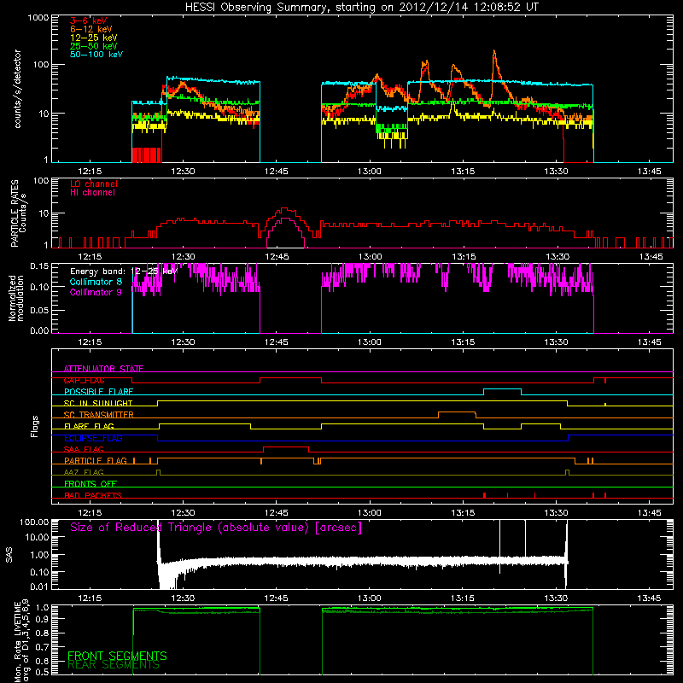Viewport: 683px width, 683px height.
Task: Select the 50-100 keV legend label
Action: [96, 55]
